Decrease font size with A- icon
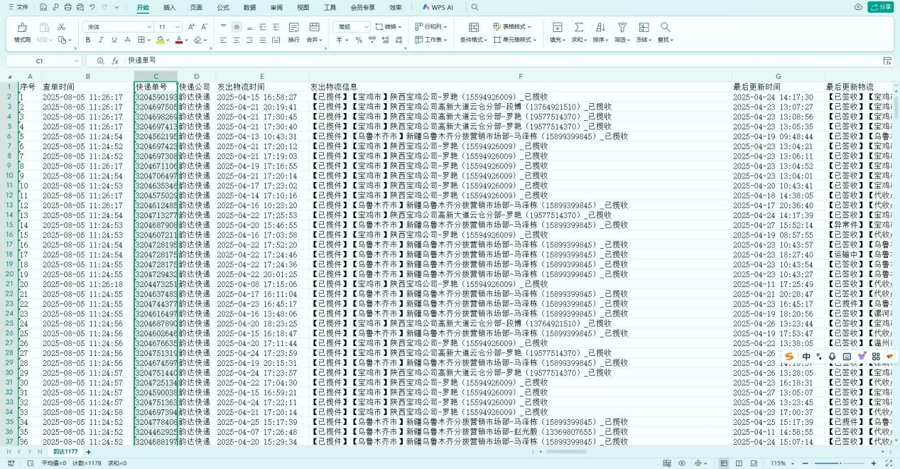This screenshot has height=469, width=900. tap(205, 27)
